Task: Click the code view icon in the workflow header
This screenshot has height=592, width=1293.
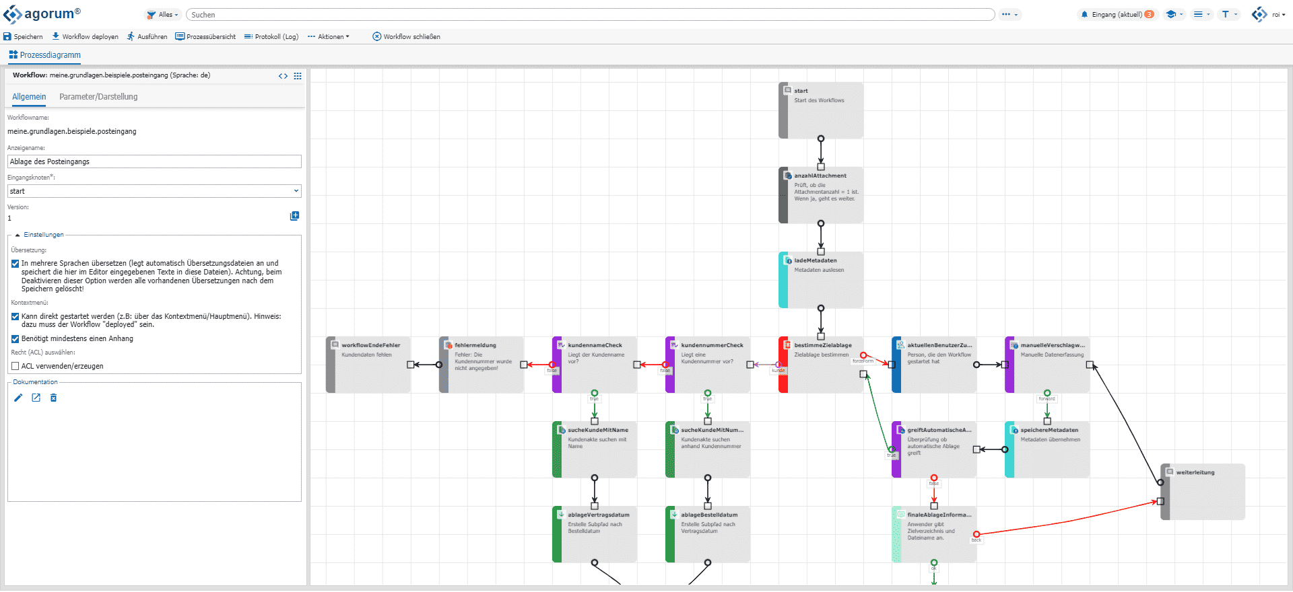Action: click(x=283, y=76)
